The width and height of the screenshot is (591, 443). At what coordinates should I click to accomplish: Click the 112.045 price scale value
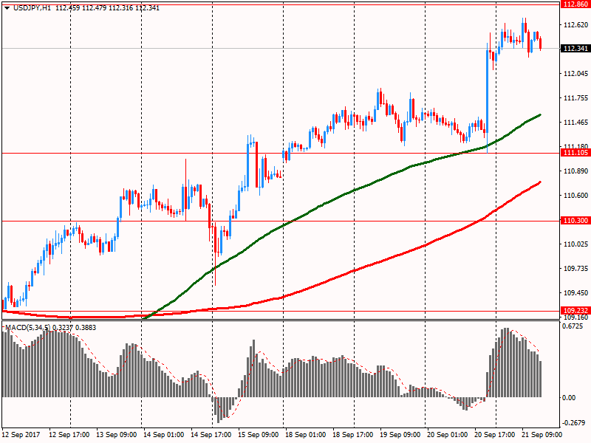pyautogui.click(x=575, y=73)
